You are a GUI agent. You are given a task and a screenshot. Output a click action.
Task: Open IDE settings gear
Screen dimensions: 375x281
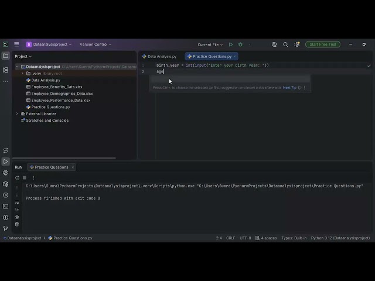click(x=297, y=44)
